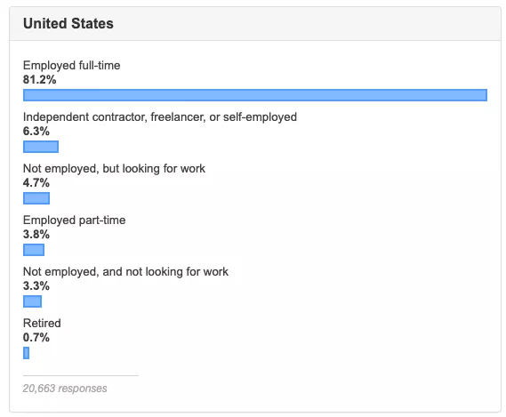Click the 3.3% percentage text

[x=36, y=286]
